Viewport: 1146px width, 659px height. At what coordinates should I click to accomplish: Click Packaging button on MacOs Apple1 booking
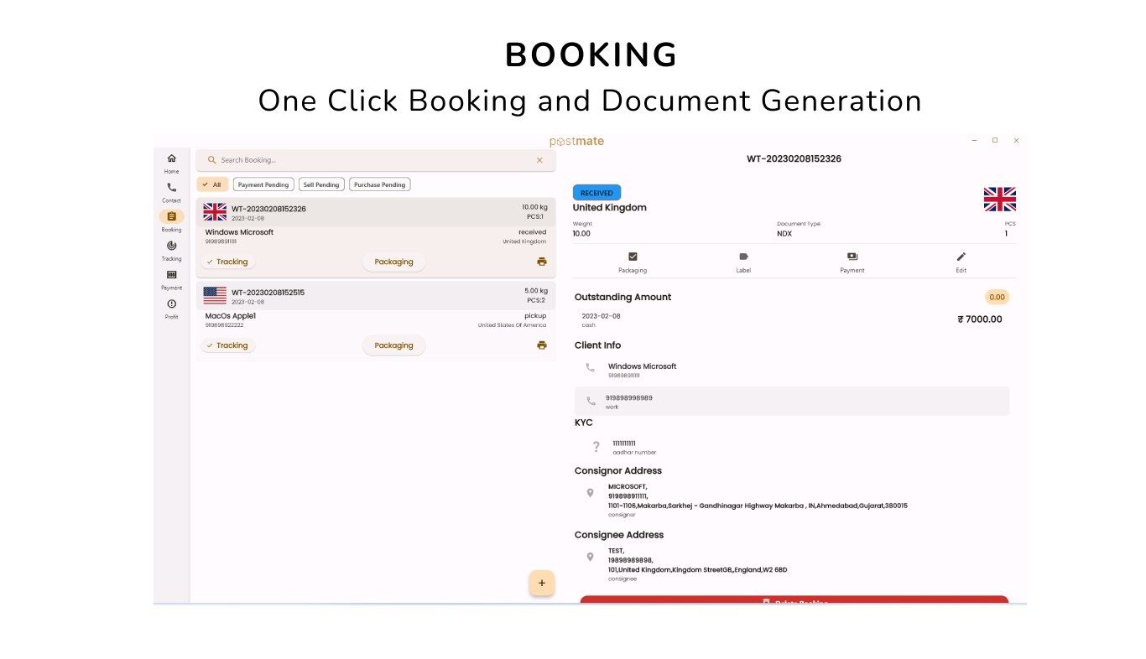click(393, 345)
